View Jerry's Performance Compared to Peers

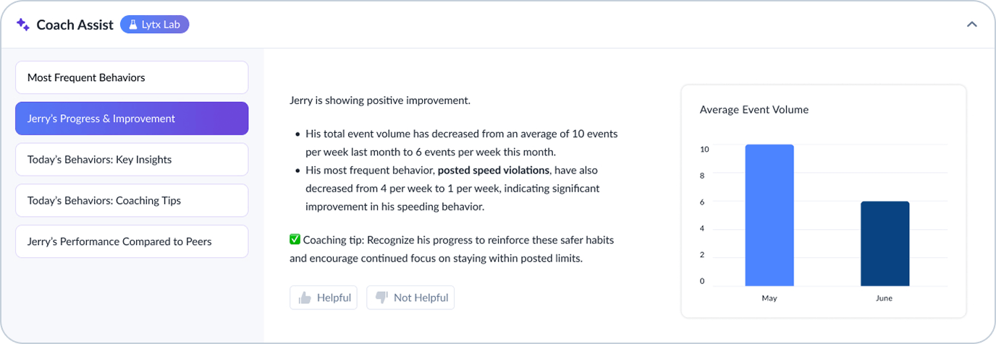[132, 241]
